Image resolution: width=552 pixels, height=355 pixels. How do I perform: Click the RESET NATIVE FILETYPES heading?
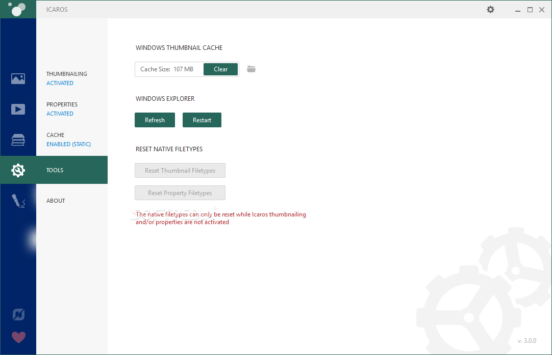point(169,149)
